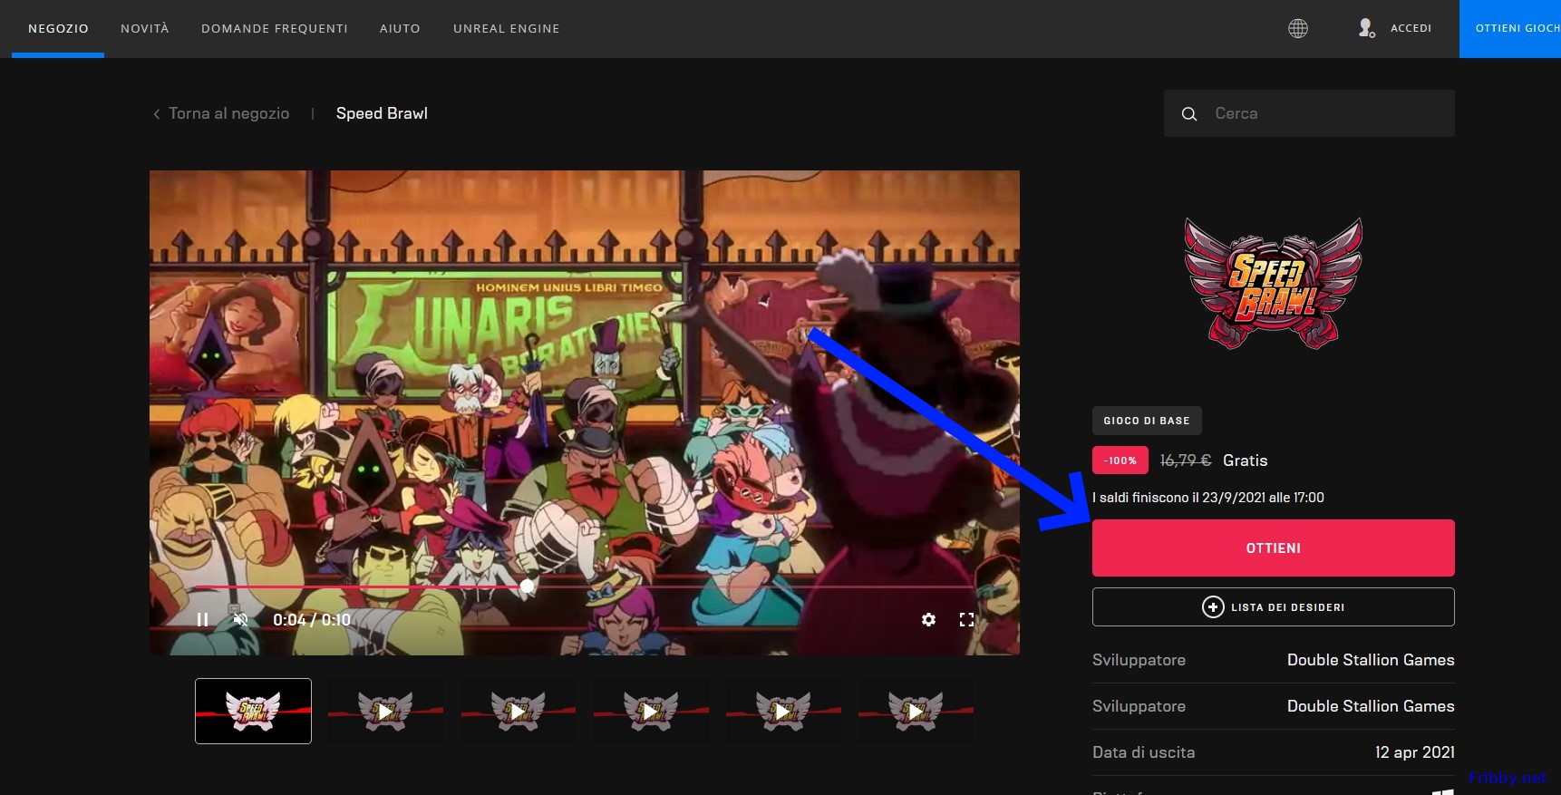Click the plus icon on wishlist button
1561x795 pixels.
pos(1212,607)
